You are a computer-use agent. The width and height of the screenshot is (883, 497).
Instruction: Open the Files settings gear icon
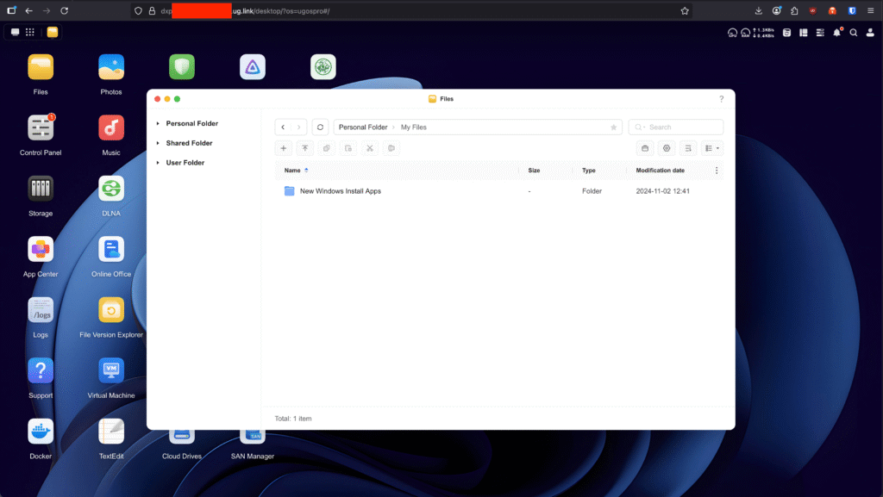coord(667,148)
